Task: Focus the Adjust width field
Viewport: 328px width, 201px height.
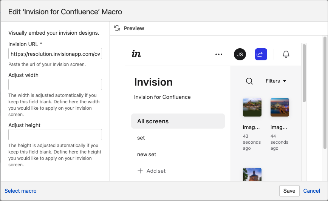Action: tap(55, 84)
